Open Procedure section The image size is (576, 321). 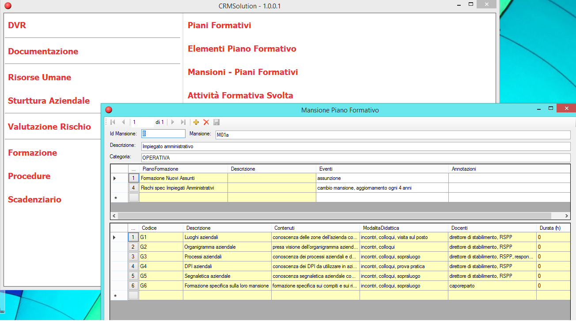point(29,176)
